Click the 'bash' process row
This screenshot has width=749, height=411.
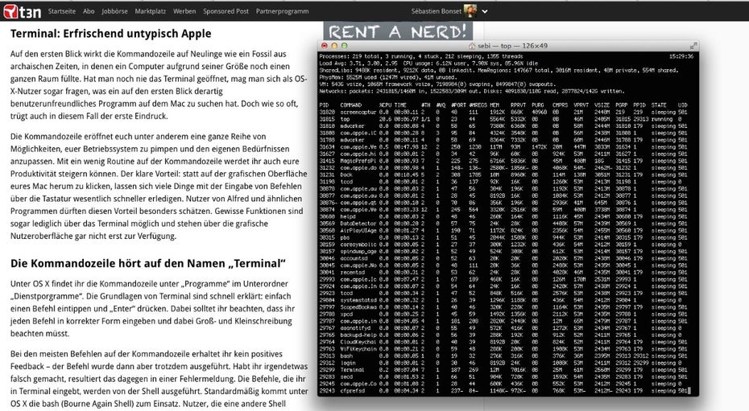(x=503, y=356)
